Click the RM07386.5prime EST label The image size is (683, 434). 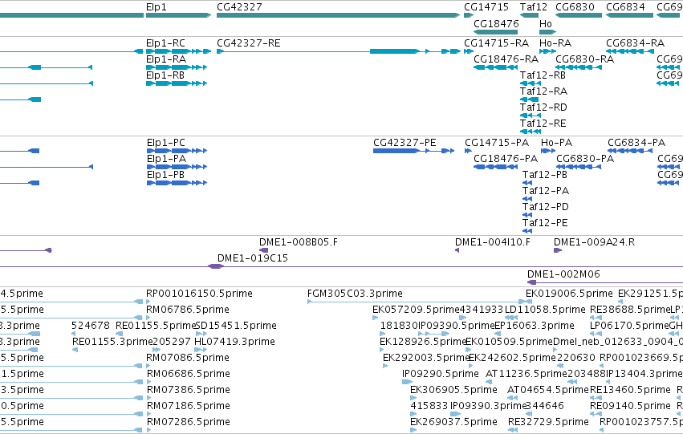(x=188, y=391)
